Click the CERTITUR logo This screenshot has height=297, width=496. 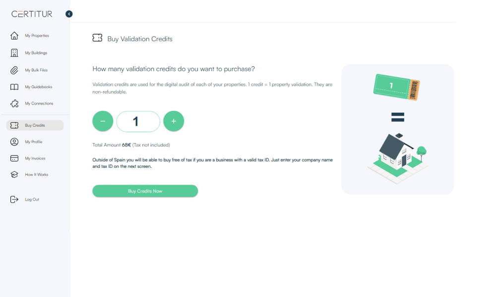[x=32, y=14]
